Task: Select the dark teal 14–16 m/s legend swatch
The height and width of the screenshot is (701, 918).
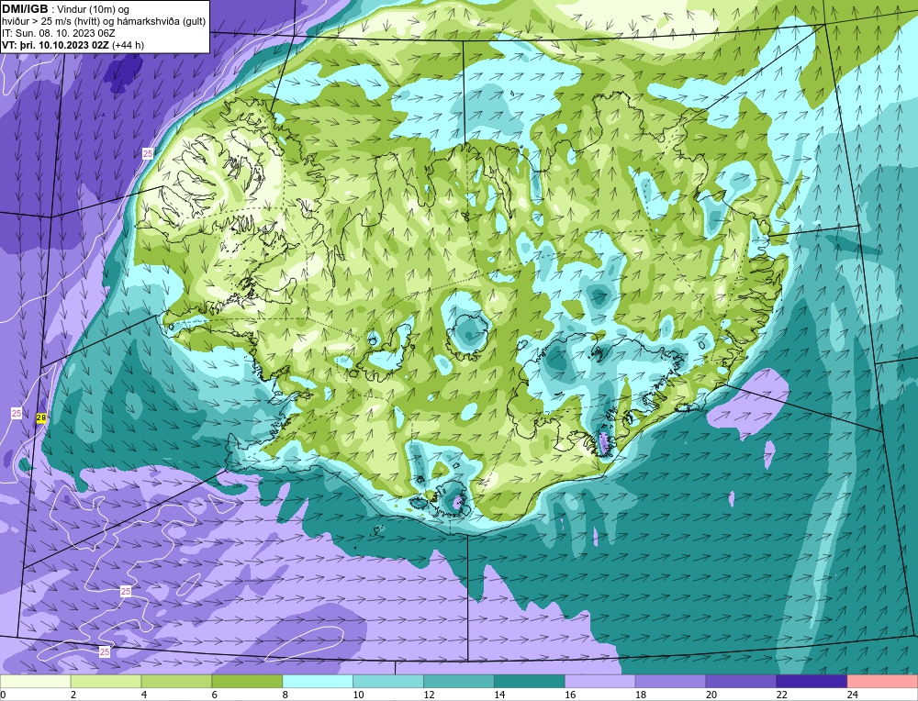Action: pos(530,682)
